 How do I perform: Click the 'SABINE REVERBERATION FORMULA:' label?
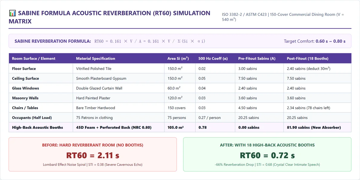pyautogui.click(x=53, y=41)
